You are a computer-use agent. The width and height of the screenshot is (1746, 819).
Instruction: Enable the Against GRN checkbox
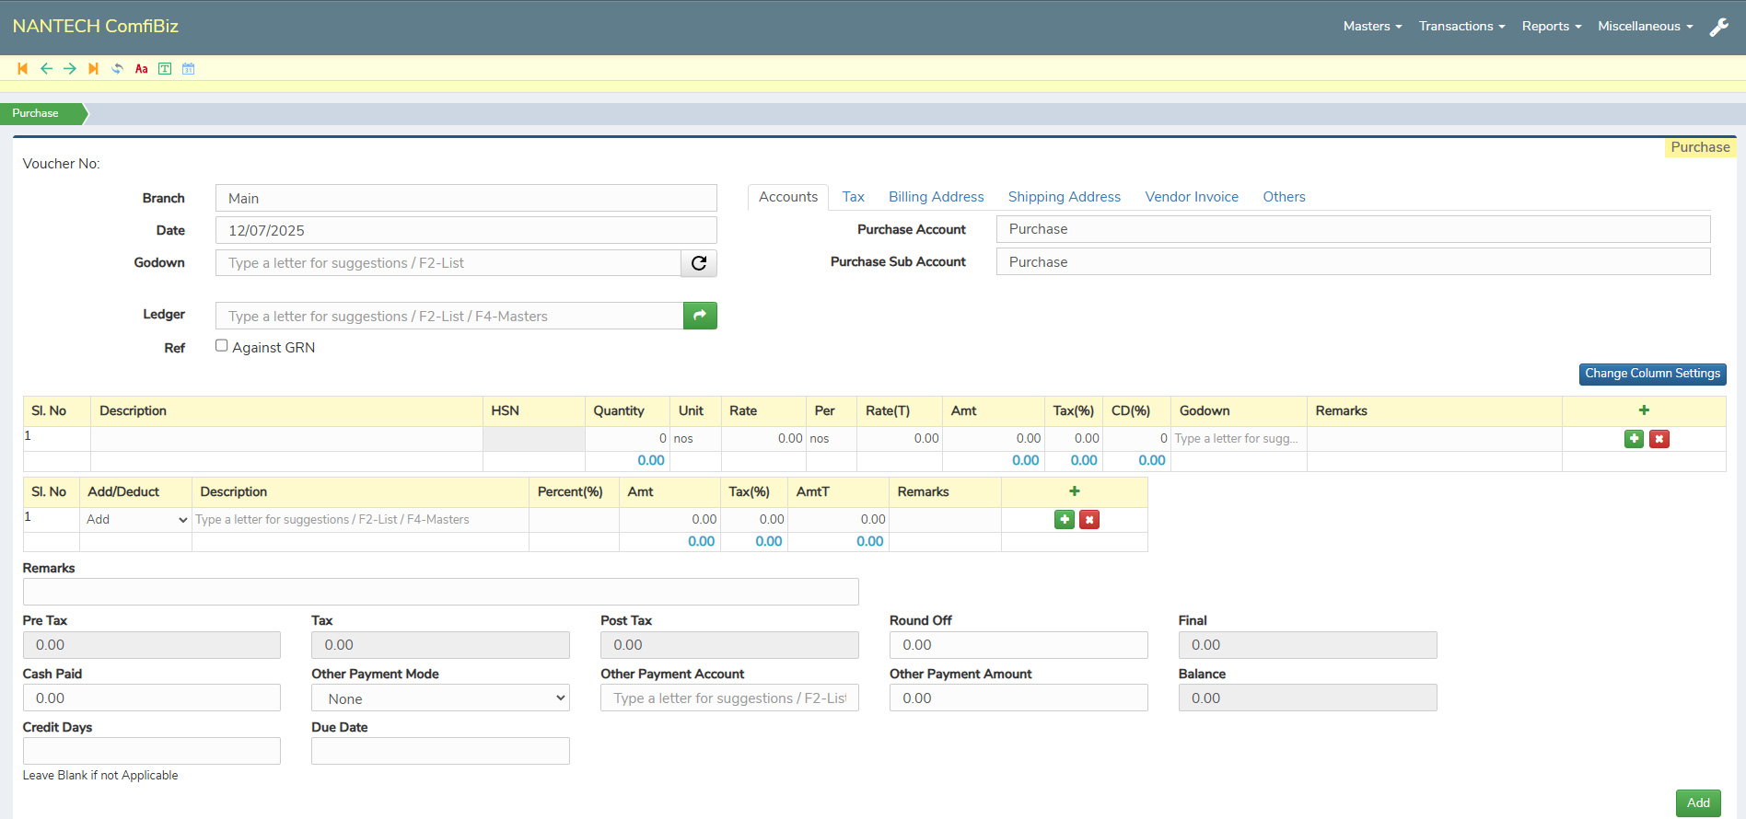click(x=222, y=346)
